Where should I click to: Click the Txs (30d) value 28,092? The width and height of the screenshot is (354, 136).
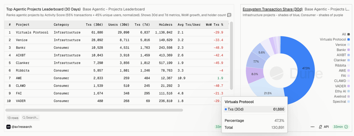97,40
